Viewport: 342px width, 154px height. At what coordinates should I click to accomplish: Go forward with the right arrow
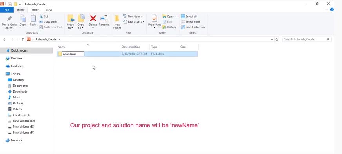(12, 39)
